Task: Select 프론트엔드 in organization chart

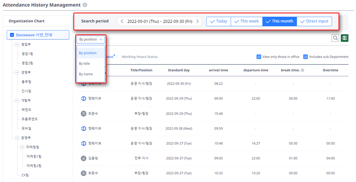Action: tap(30, 119)
